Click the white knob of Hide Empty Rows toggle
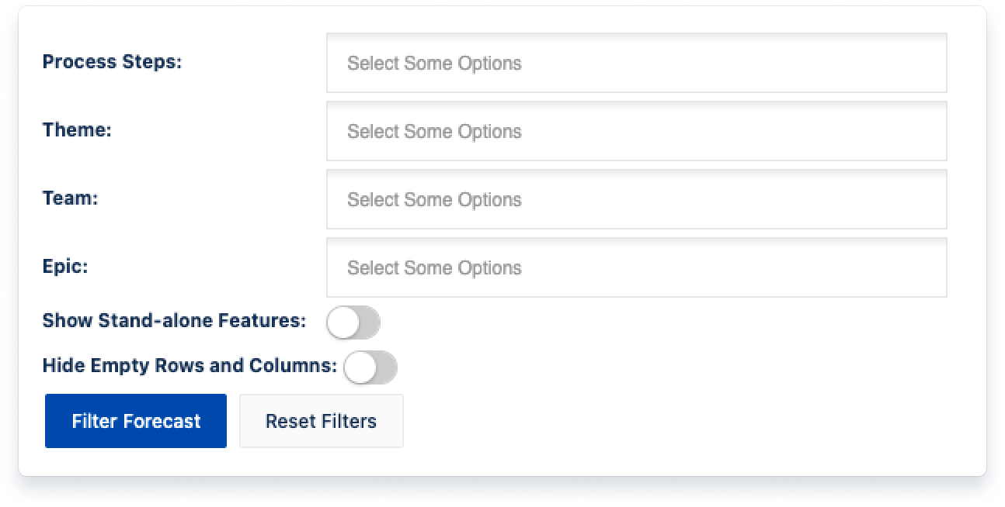 coord(360,367)
